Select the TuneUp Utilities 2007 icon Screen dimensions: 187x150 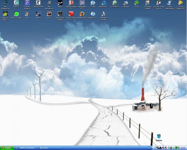(x=180, y=3)
